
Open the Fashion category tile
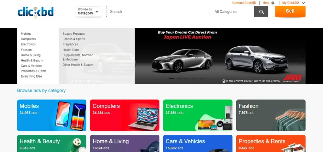coord(271,115)
